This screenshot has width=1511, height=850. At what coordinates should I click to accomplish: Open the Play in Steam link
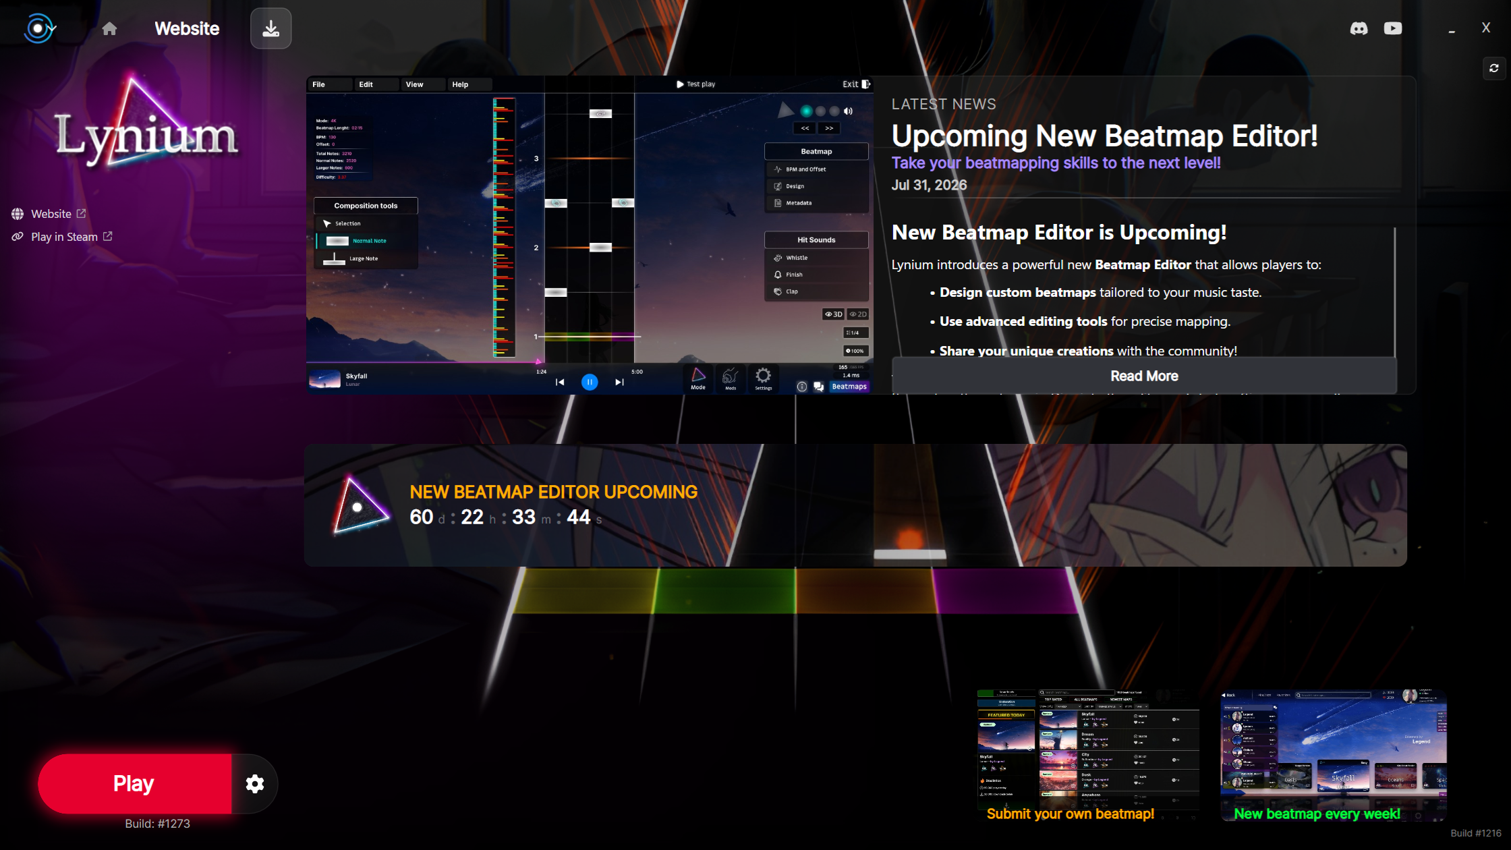(x=62, y=237)
